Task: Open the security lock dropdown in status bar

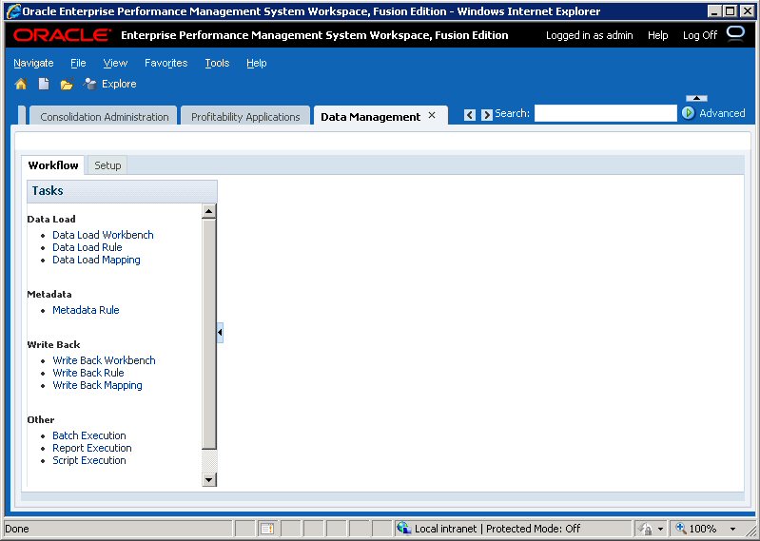Action: (660, 529)
